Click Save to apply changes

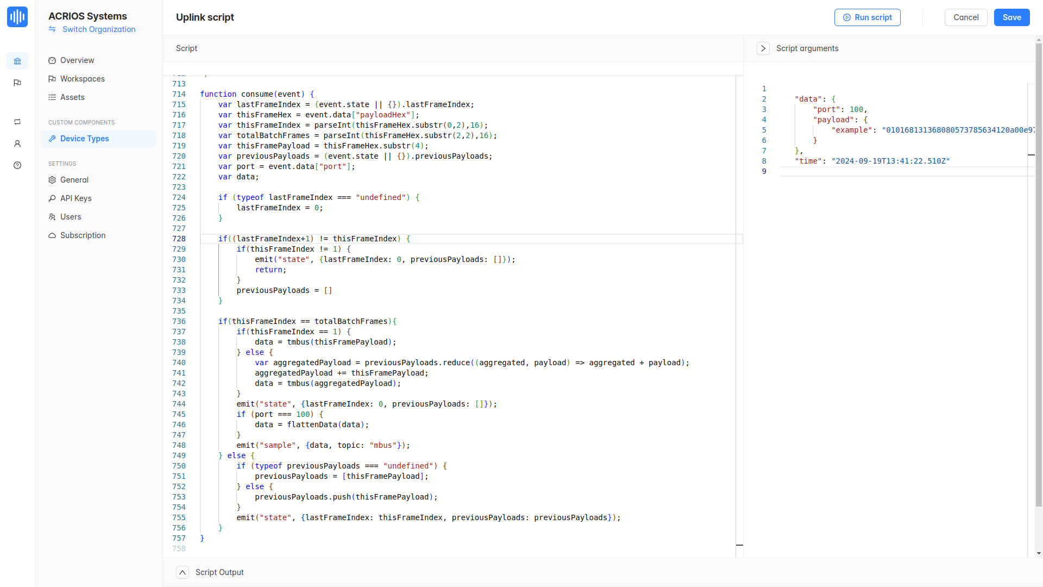(1011, 17)
